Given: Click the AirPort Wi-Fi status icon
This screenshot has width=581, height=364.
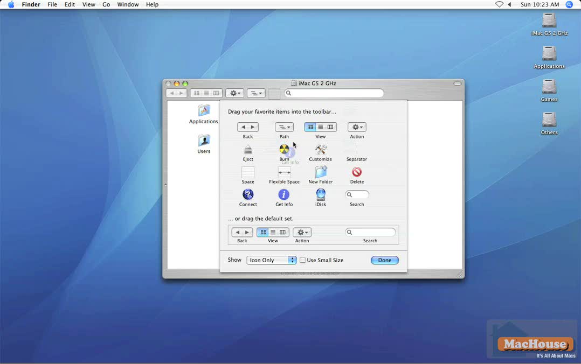Looking at the screenshot, I should pos(499,4).
